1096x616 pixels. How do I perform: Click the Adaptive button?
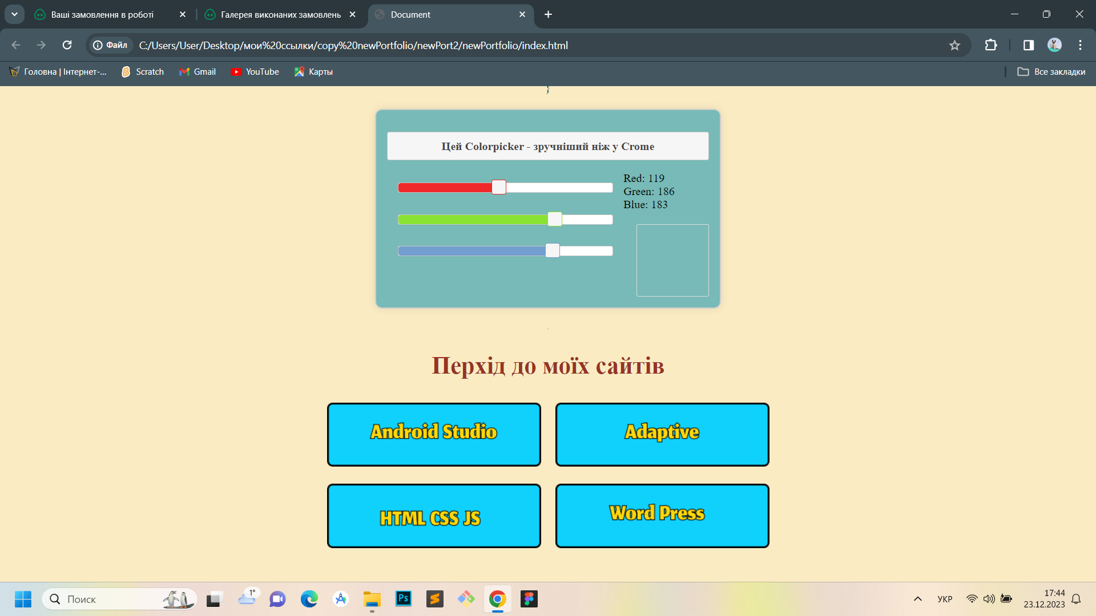[x=662, y=435]
